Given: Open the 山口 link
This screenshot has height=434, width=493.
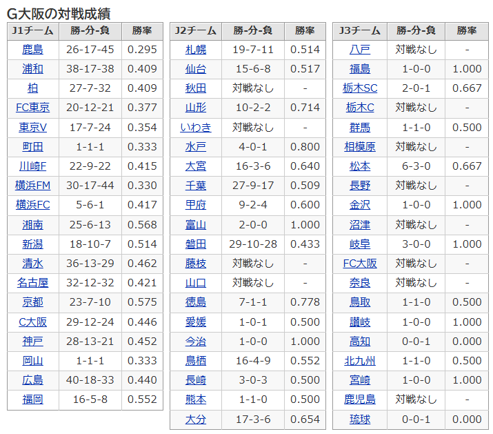Looking at the screenshot, I should coord(196,283).
